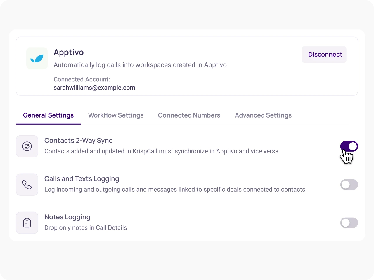
Task: Click the 'Calls and Texts Logging' title
Action: pos(82,179)
